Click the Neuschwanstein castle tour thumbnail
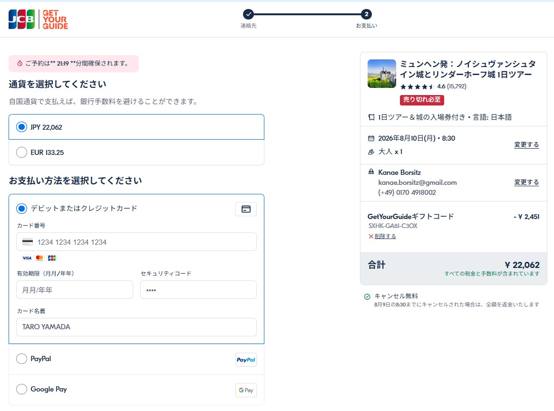Viewport: 554px width, 411px height. 381,74
